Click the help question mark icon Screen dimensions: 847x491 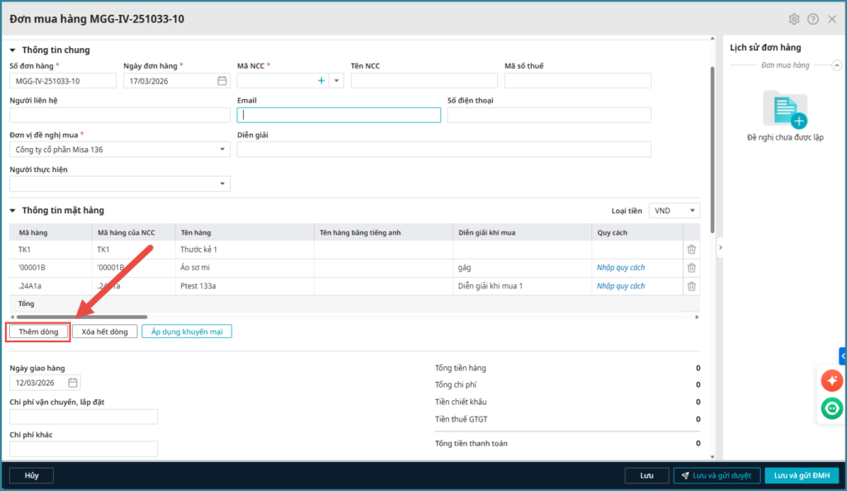coord(812,19)
